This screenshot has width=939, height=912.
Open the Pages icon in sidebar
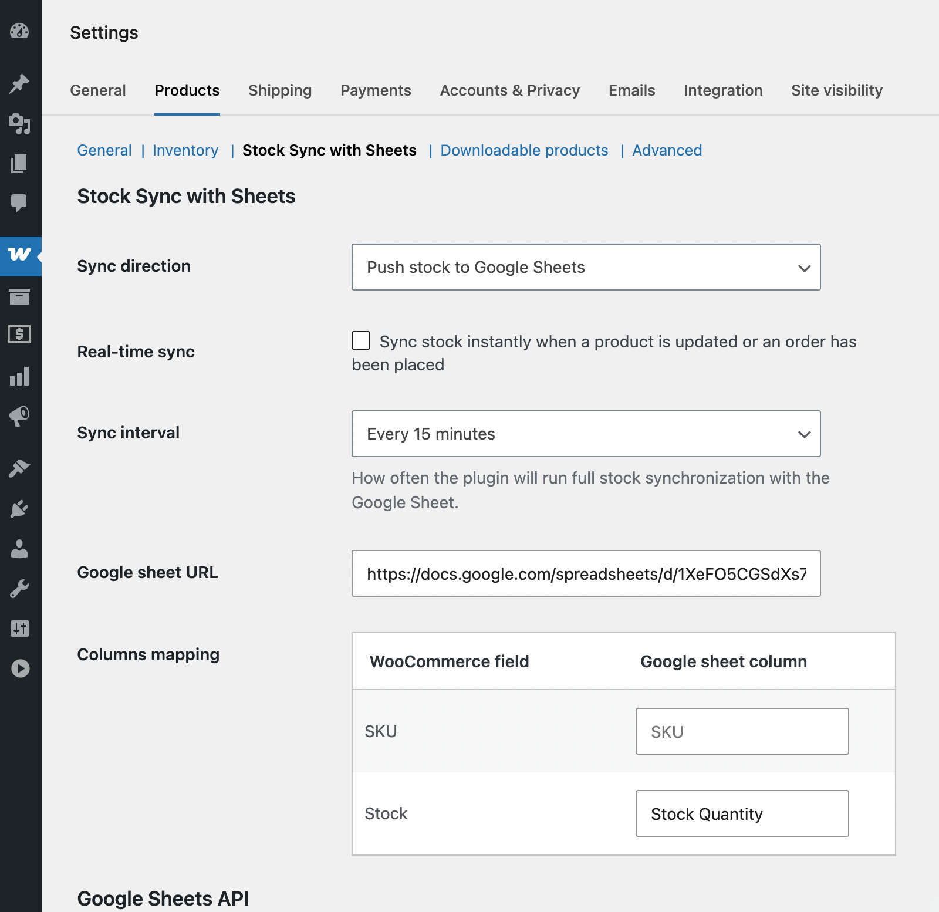pos(19,164)
